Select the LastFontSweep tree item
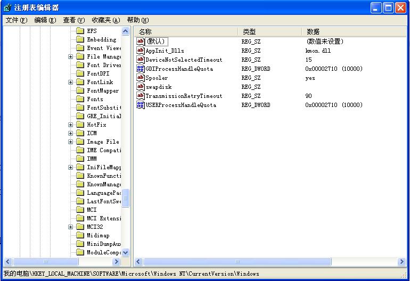Image resolution: width=410 pixels, height=281 pixels. (x=104, y=201)
